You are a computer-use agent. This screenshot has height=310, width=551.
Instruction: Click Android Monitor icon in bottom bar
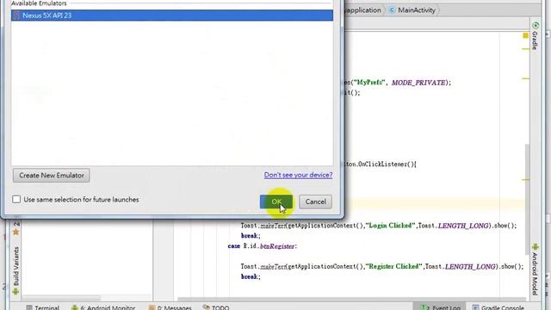click(75, 307)
